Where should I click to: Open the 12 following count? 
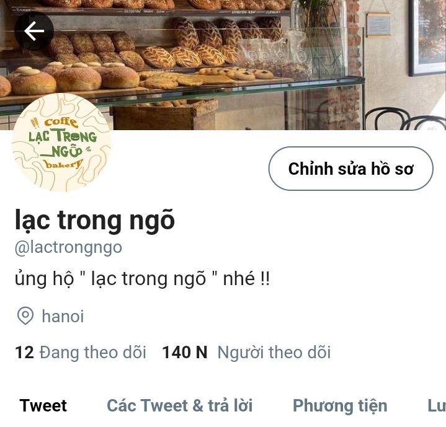(24, 352)
